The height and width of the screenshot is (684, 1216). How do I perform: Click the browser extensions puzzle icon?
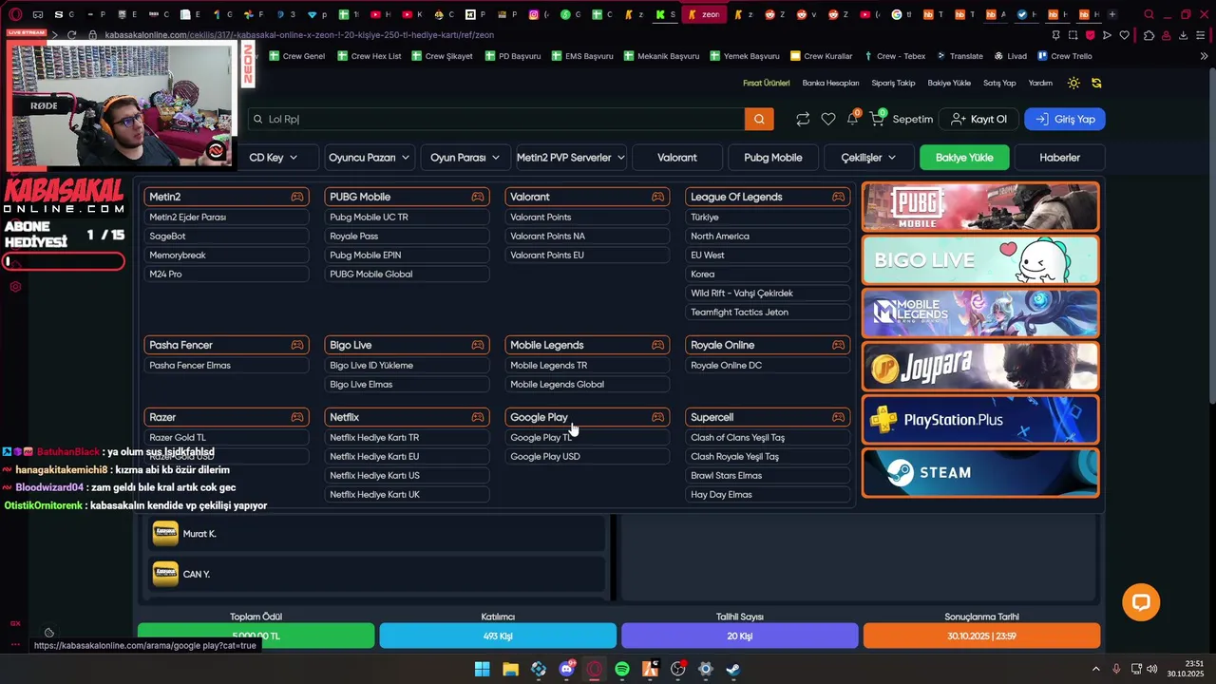tap(1149, 35)
